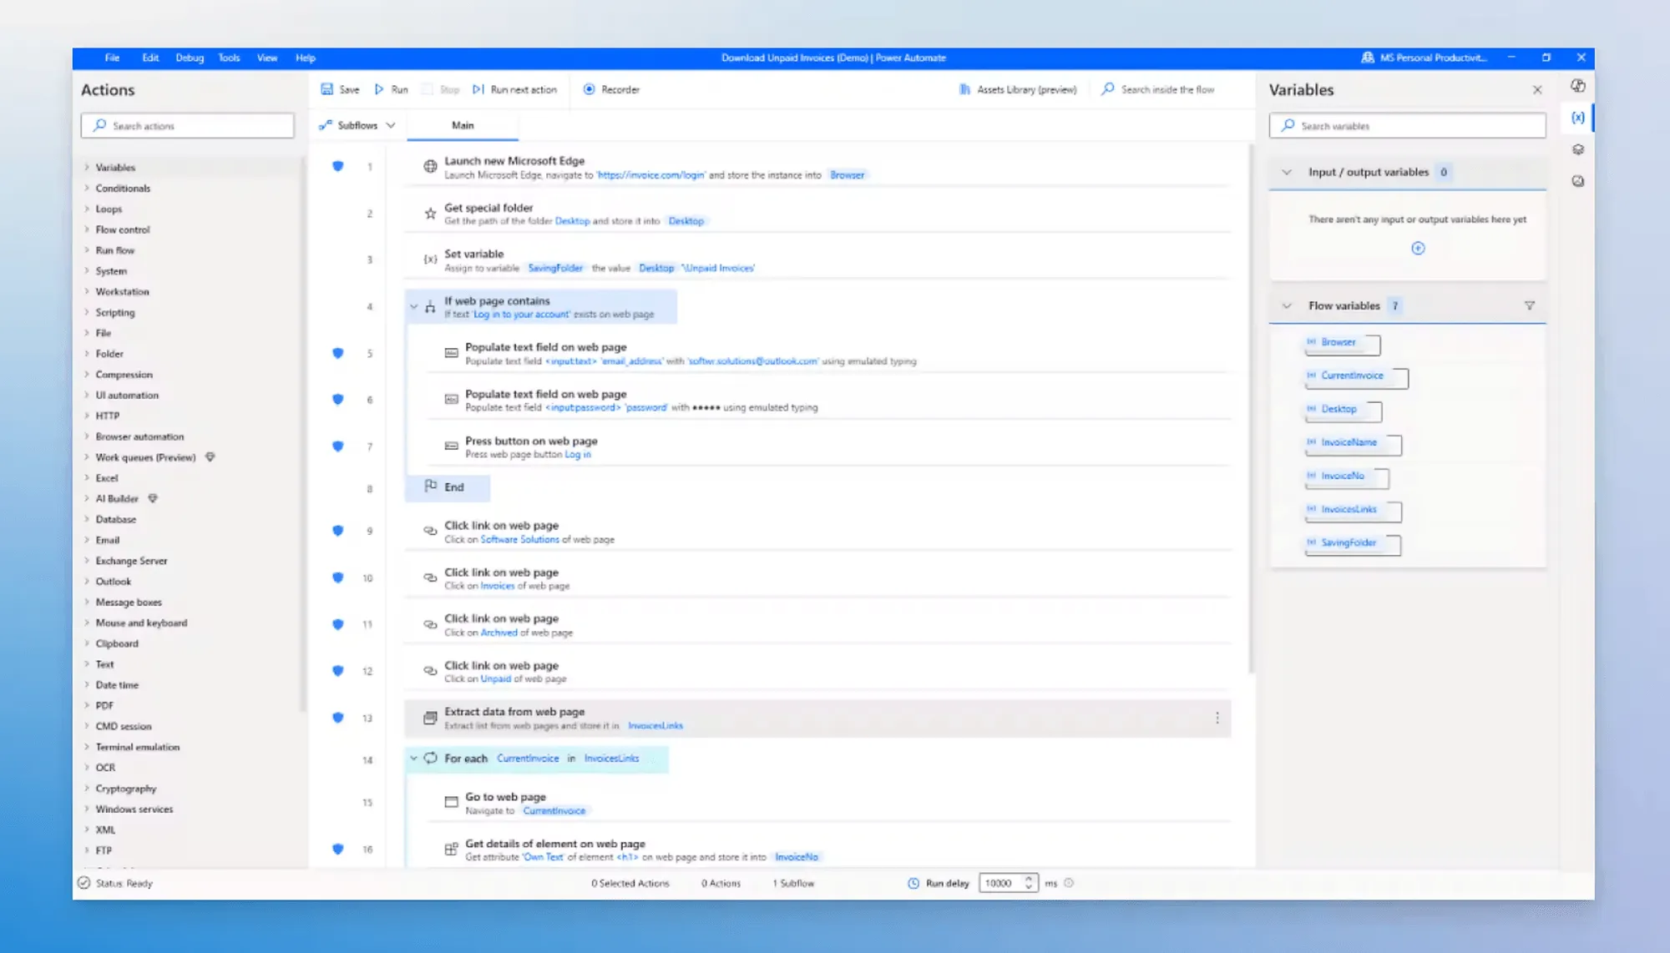Toggle the breakpoint on line 6
The height and width of the screenshot is (953, 1670).
[338, 400]
